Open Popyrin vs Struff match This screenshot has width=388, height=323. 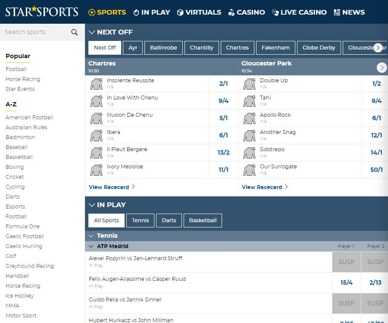click(x=135, y=258)
